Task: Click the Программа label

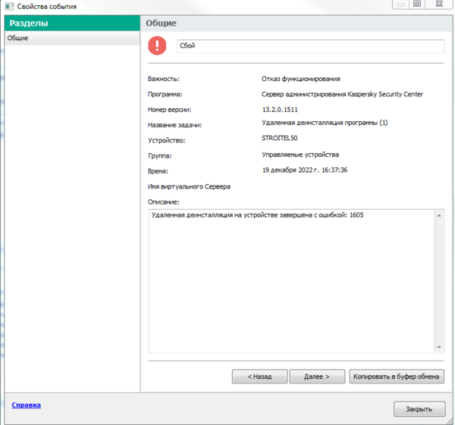Action: (165, 94)
